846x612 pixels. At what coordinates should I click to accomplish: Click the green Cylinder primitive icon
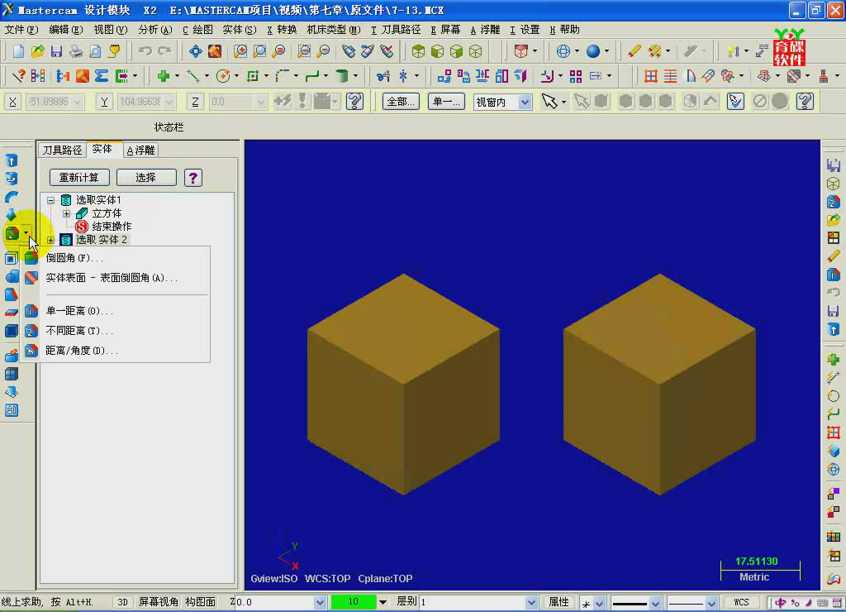pos(341,76)
